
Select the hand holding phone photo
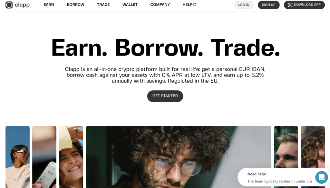pos(44,157)
